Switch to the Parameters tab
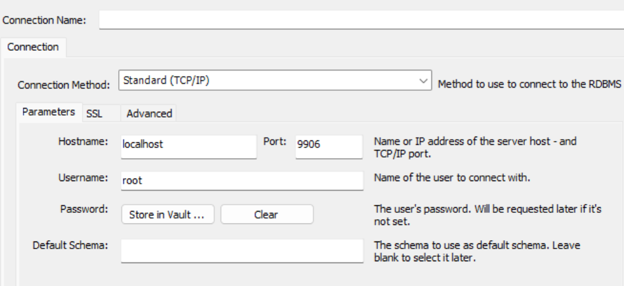Screen dimensions: 624x286 pyautogui.click(x=48, y=112)
